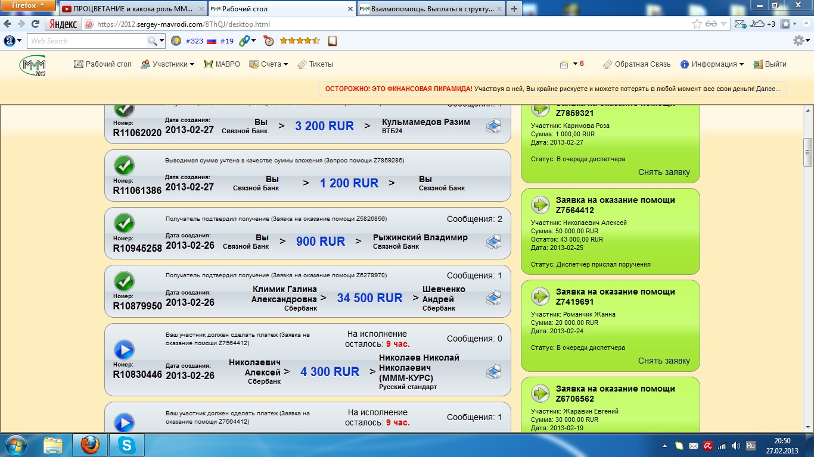This screenshot has height=457, width=814.
Task: Click Firefox icon in the taskbar
Action: 91,445
